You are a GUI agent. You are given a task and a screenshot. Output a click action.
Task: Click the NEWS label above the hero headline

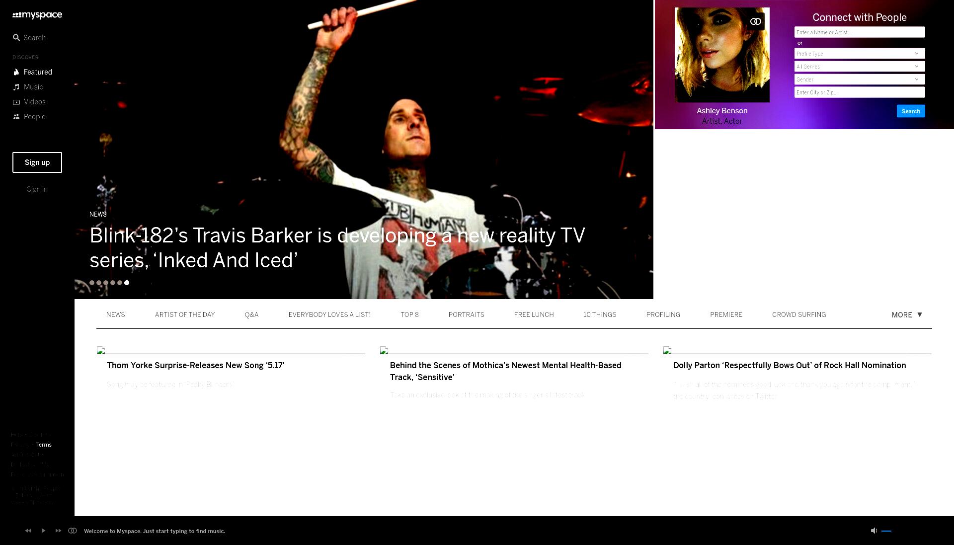(98, 215)
